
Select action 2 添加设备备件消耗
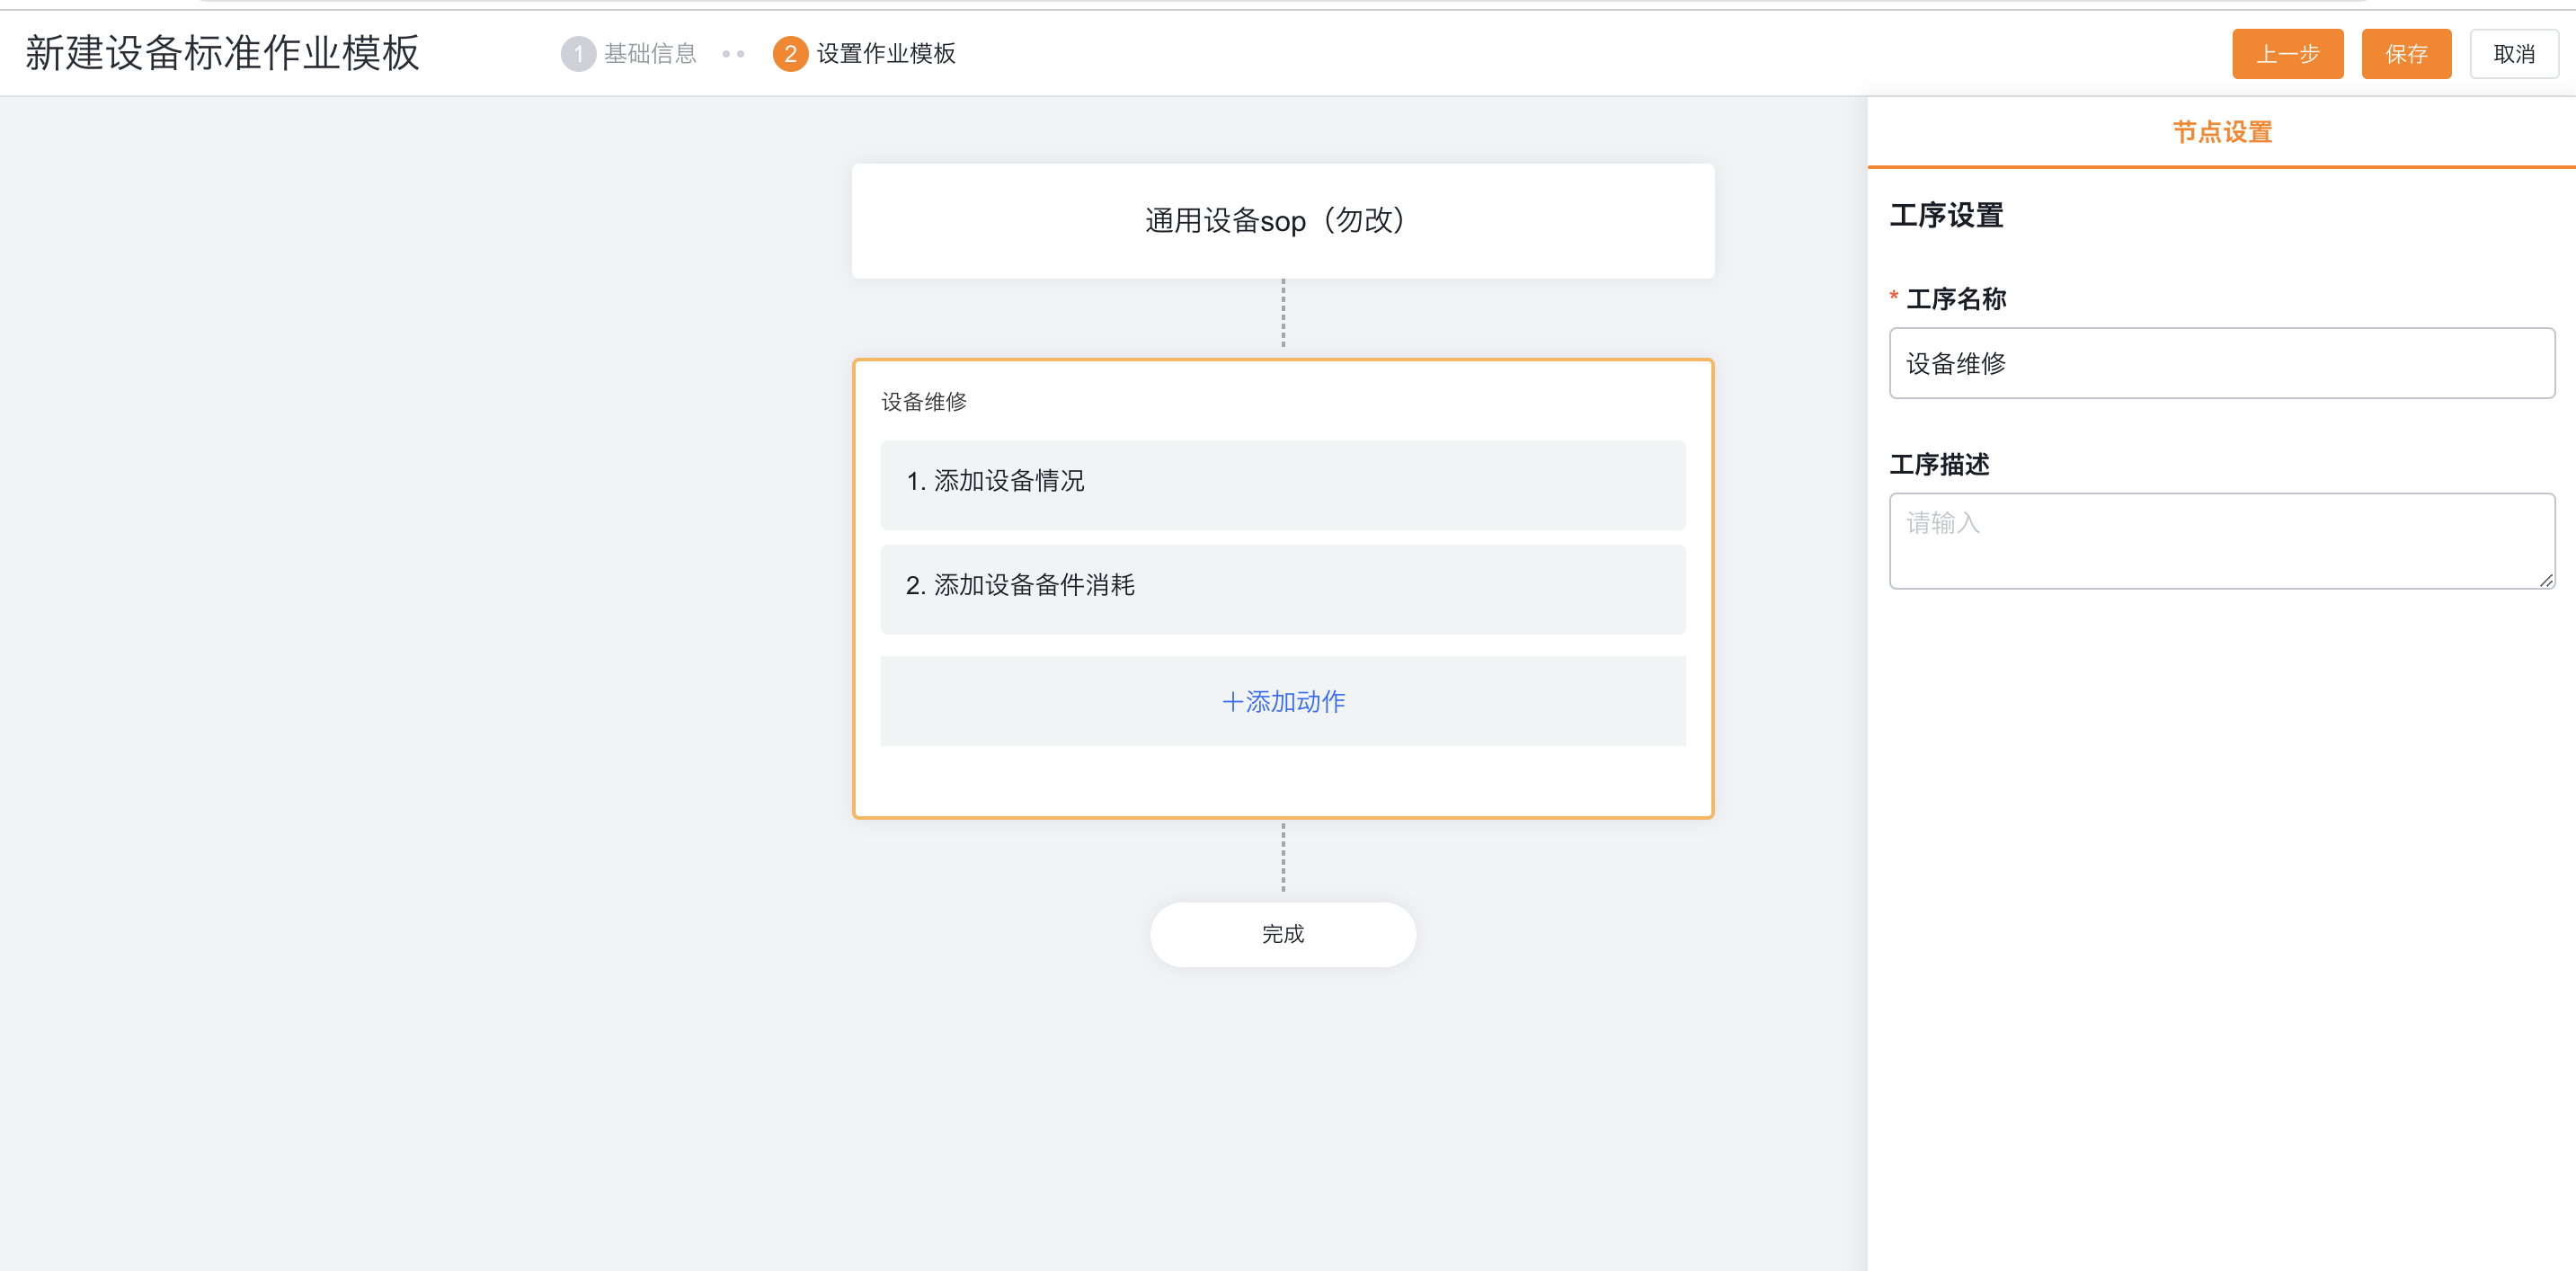pos(1283,589)
